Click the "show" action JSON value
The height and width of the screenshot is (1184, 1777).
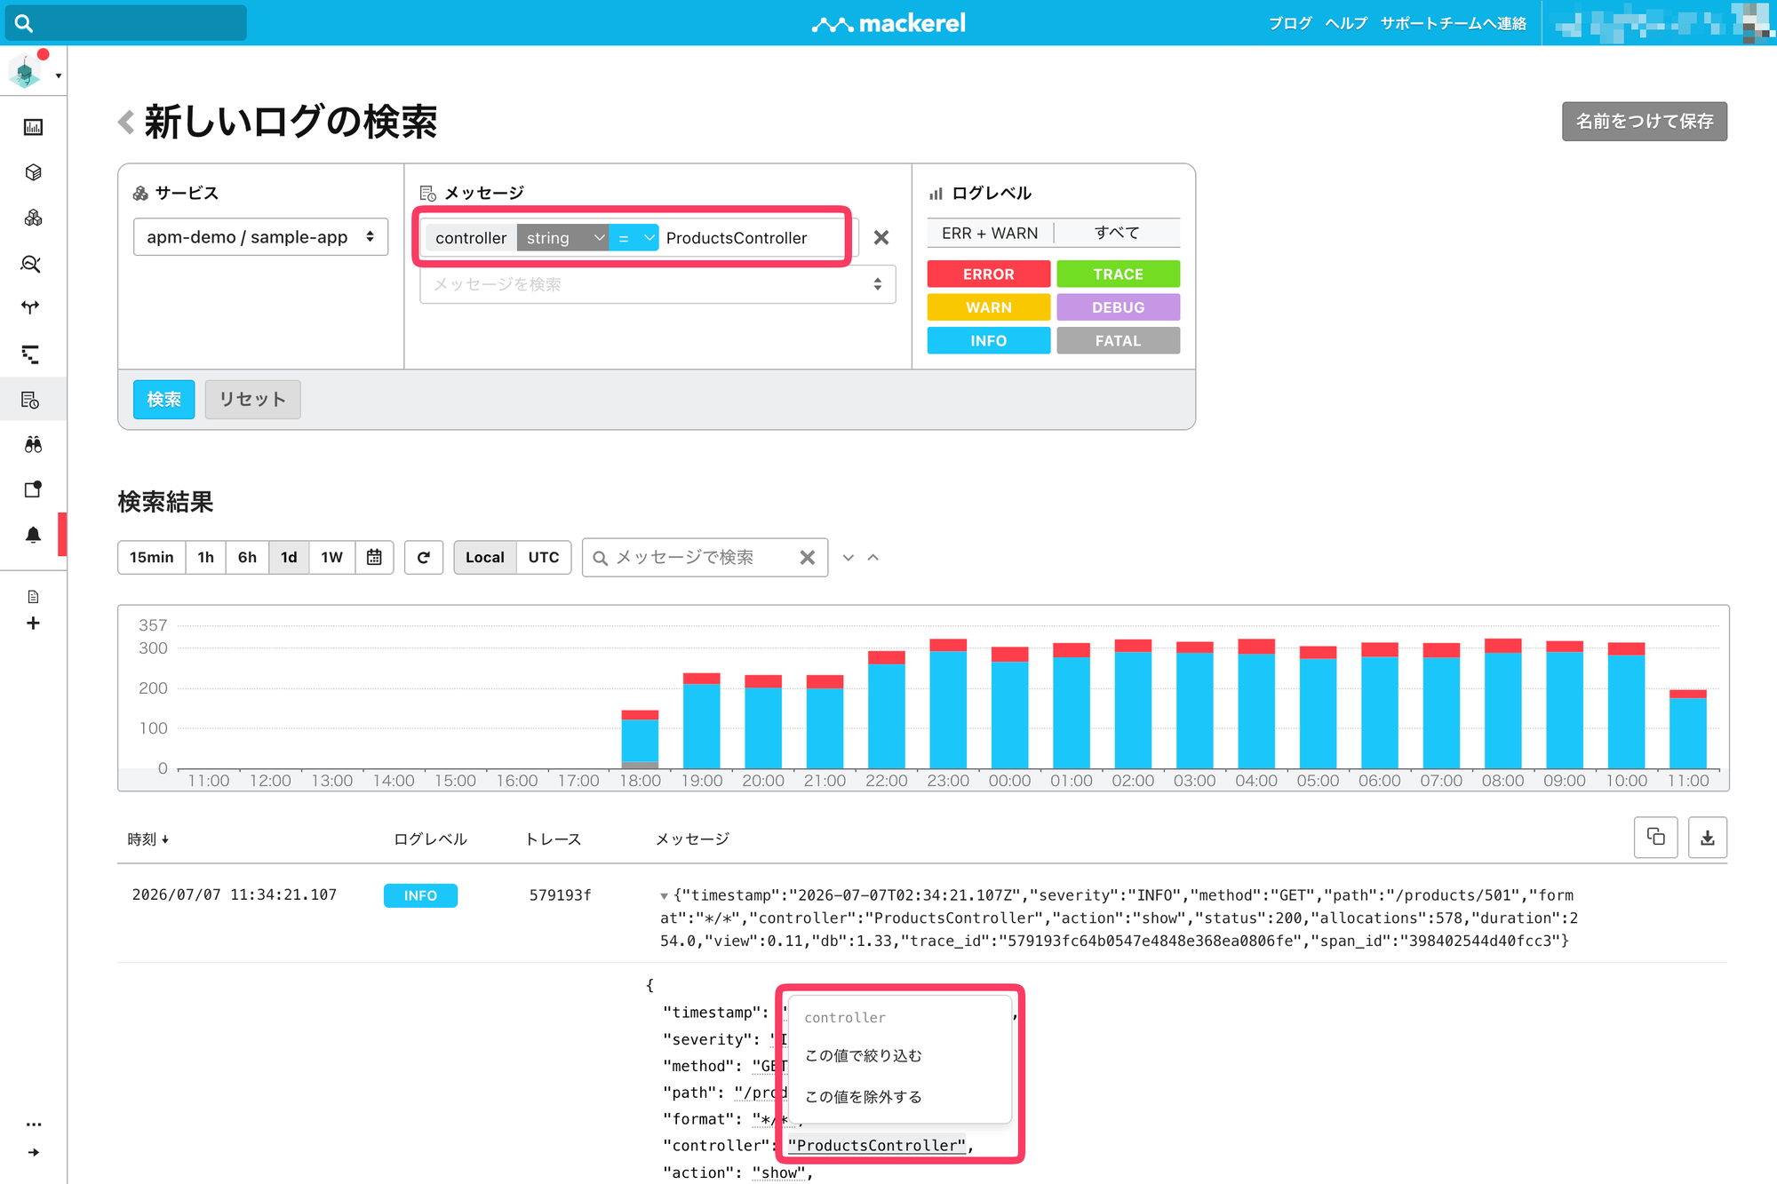click(x=778, y=1172)
